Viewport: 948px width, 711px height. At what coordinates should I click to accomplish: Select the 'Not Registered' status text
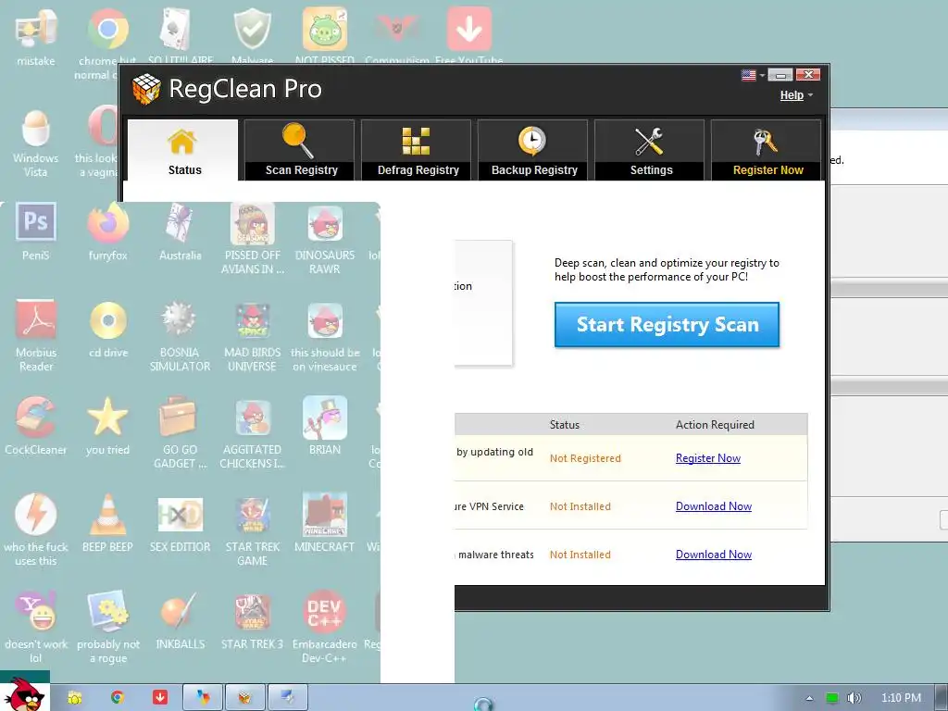[585, 458]
